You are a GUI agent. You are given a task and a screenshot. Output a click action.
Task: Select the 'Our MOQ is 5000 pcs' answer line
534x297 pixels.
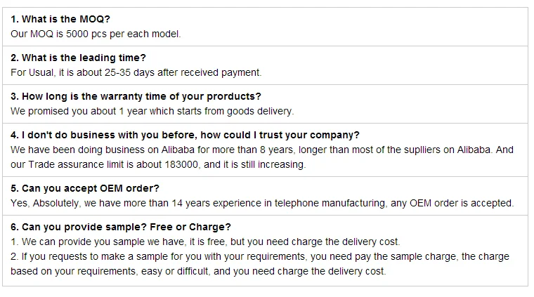coord(96,33)
